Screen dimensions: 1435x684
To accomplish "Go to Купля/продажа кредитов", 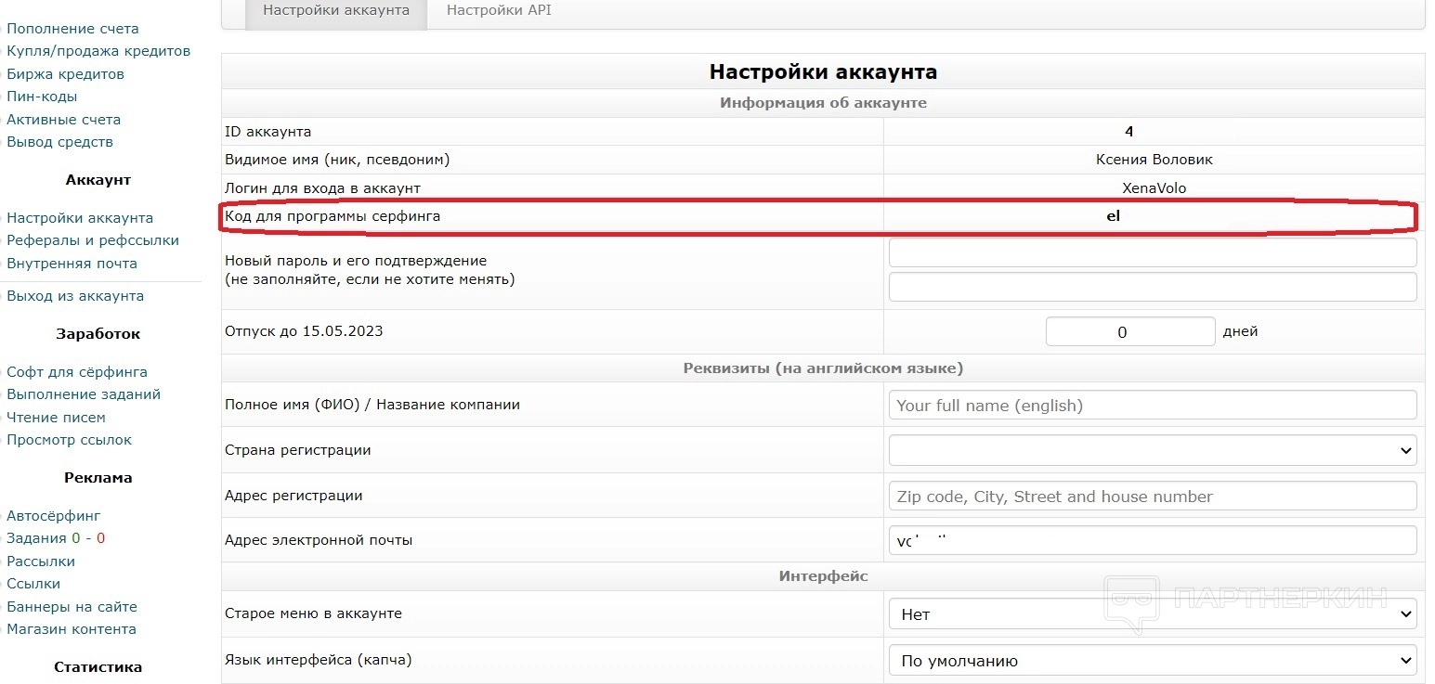I will coord(98,51).
